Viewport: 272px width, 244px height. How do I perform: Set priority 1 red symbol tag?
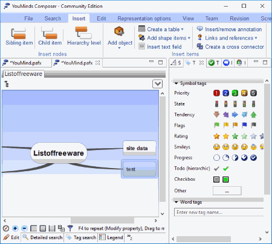pos(216,93)
